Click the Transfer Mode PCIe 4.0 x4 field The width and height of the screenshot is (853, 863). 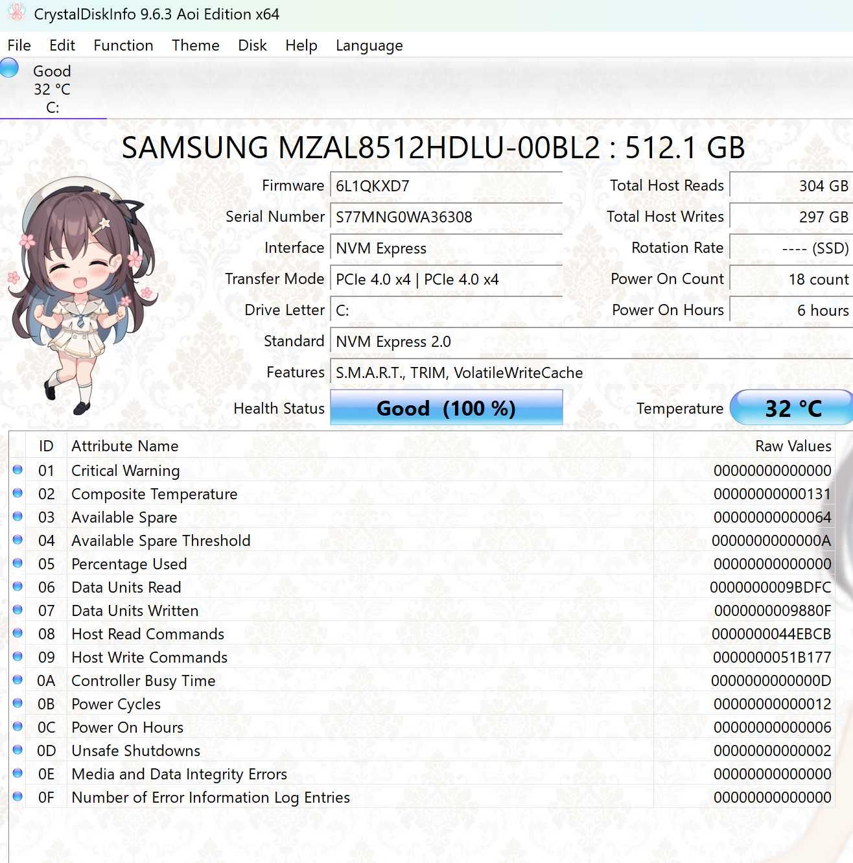coord(446,279)
